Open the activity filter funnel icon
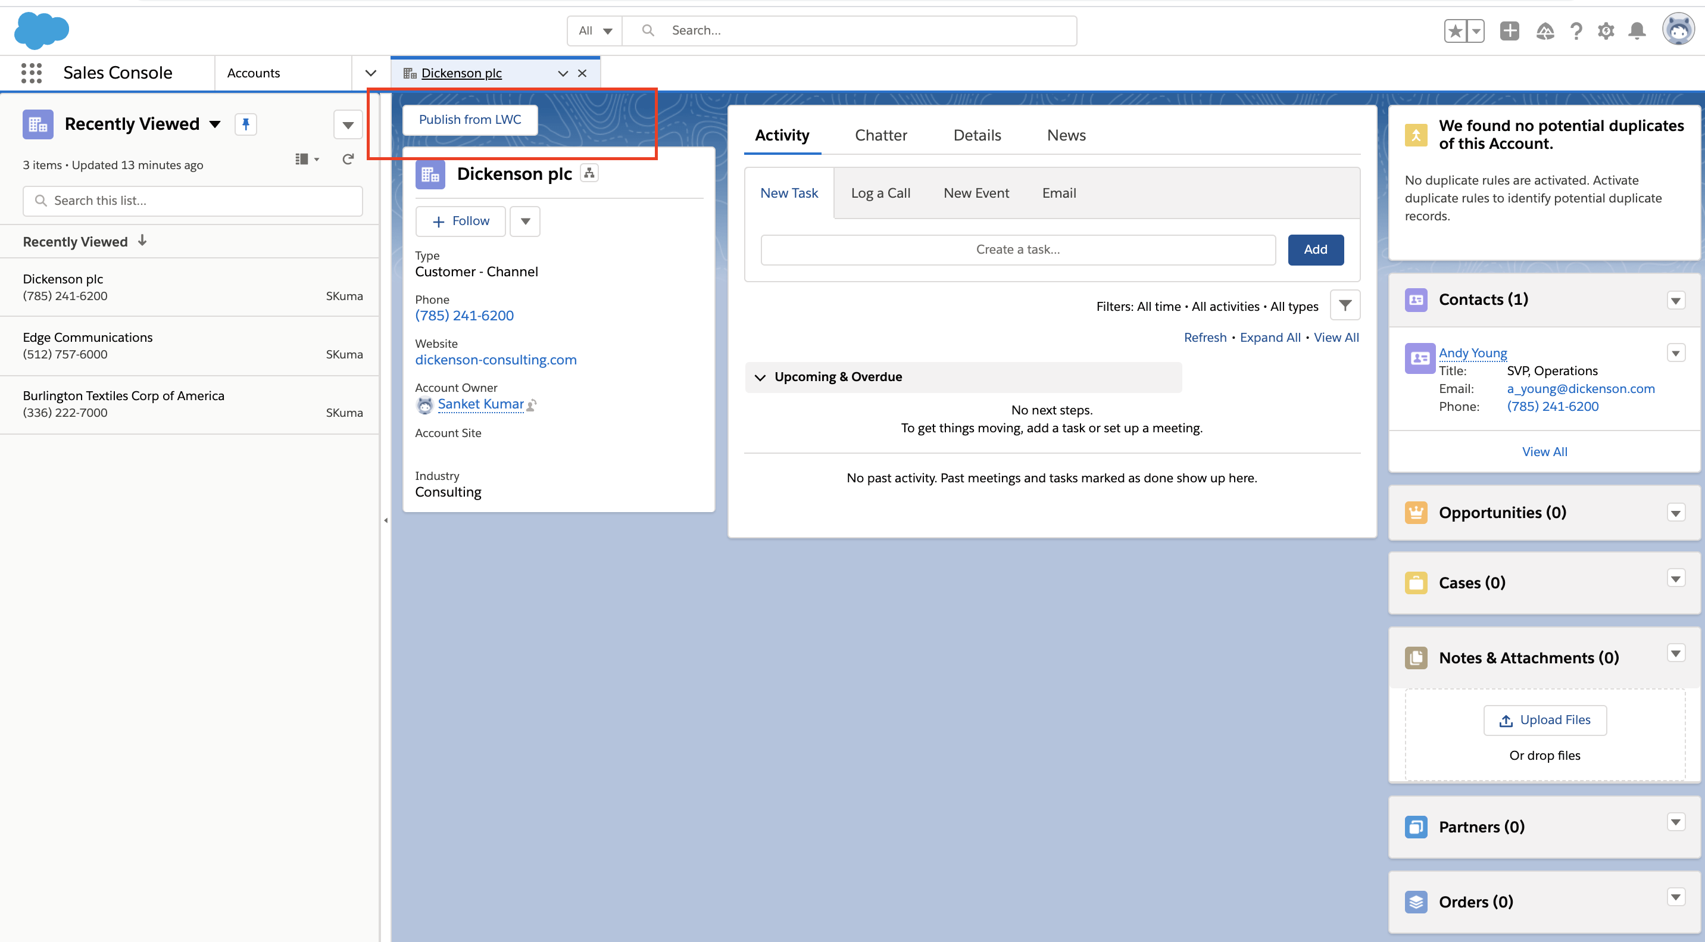 pyautogui.click(x=1345, y=305)
